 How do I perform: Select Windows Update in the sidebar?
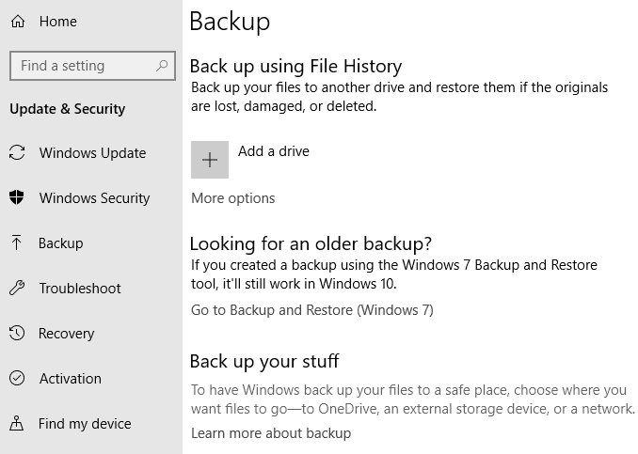(91, 153)
